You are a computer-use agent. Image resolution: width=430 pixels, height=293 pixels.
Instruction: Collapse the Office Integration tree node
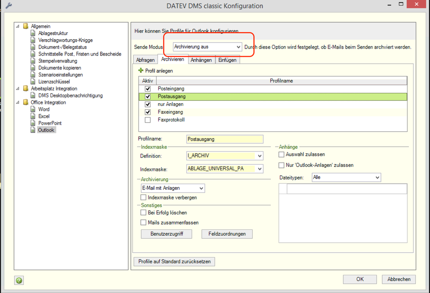coord(18,102)
